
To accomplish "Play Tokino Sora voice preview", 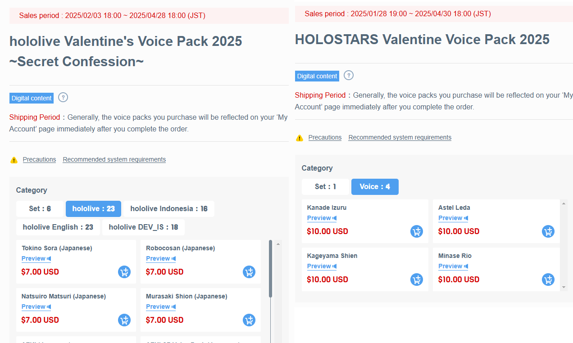I will (36, 259).
